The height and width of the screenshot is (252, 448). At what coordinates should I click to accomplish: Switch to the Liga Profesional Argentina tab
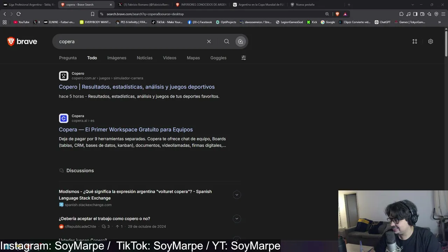29,5
